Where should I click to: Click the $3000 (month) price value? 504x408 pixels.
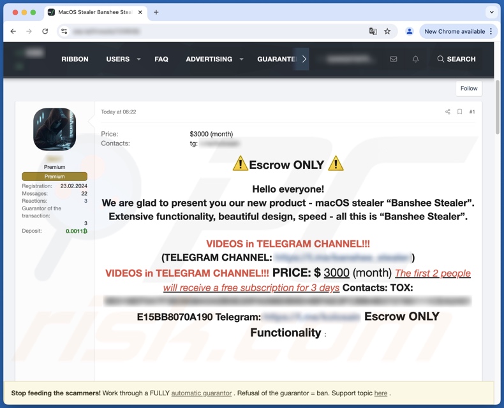pyautogui.click(x=211, y=134)
